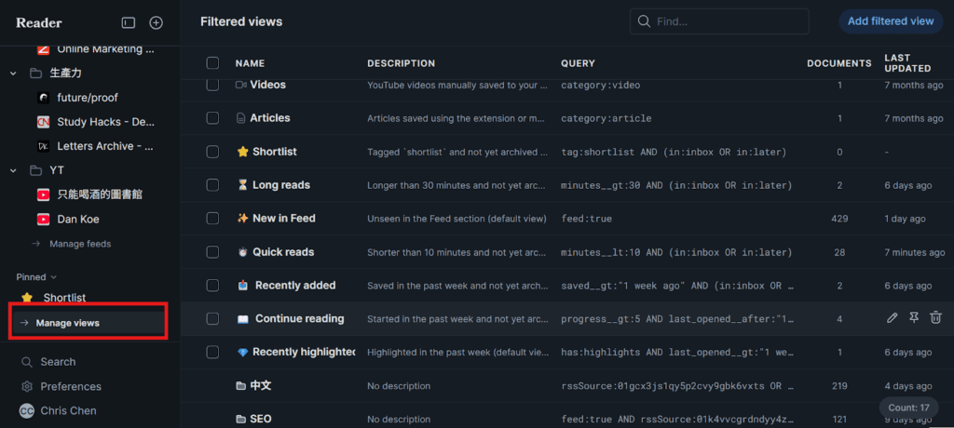Click the add document plus icon

point(157,22)
